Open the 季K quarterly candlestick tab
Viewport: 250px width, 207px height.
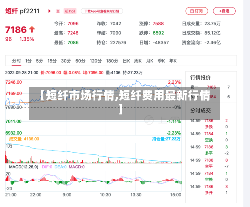pyautogui.click(x=161, y=61)
